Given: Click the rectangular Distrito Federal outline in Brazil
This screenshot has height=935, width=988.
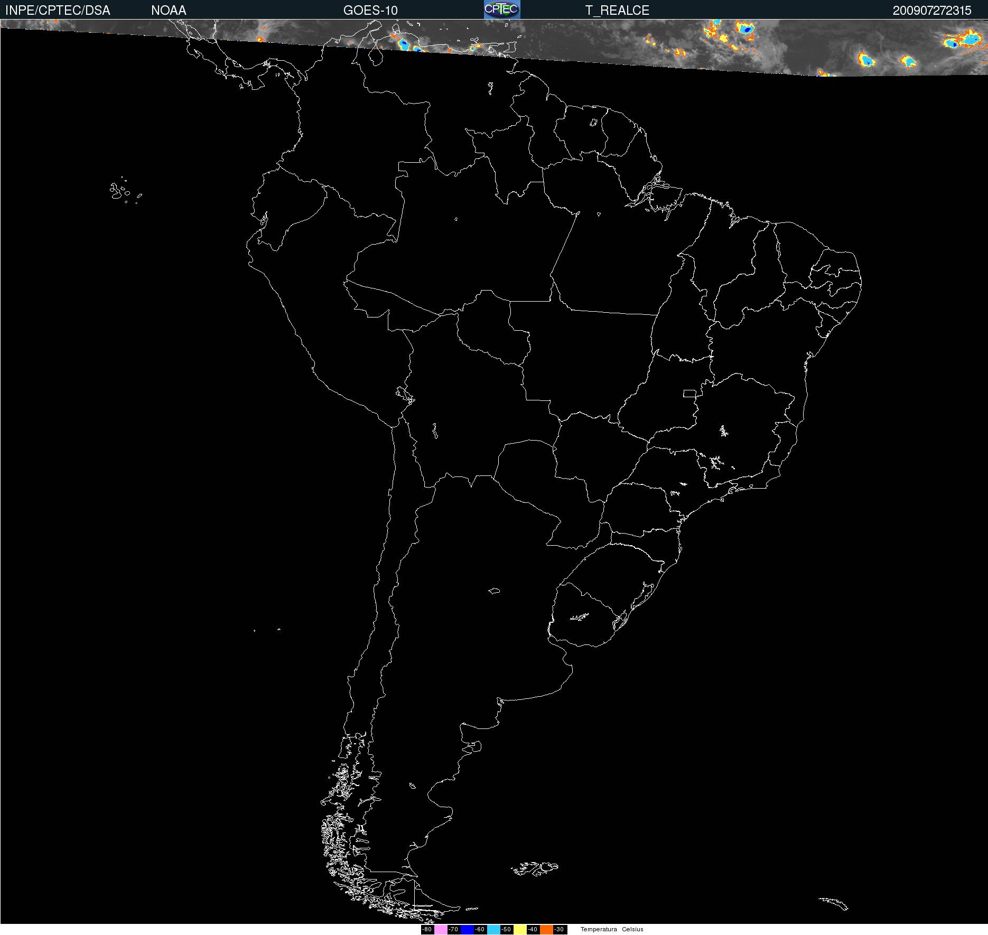Looking at the screenshot, I should point(689,393).
